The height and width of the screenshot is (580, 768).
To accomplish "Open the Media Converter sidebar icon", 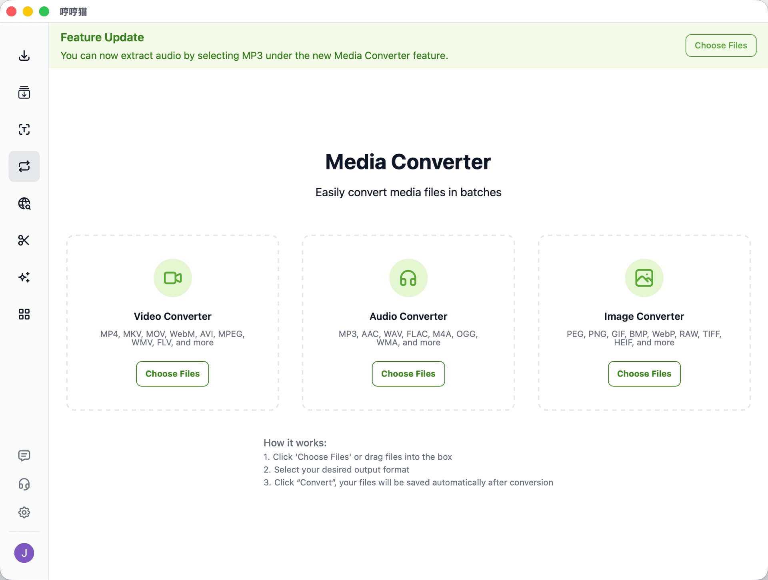I will [24, 166].
